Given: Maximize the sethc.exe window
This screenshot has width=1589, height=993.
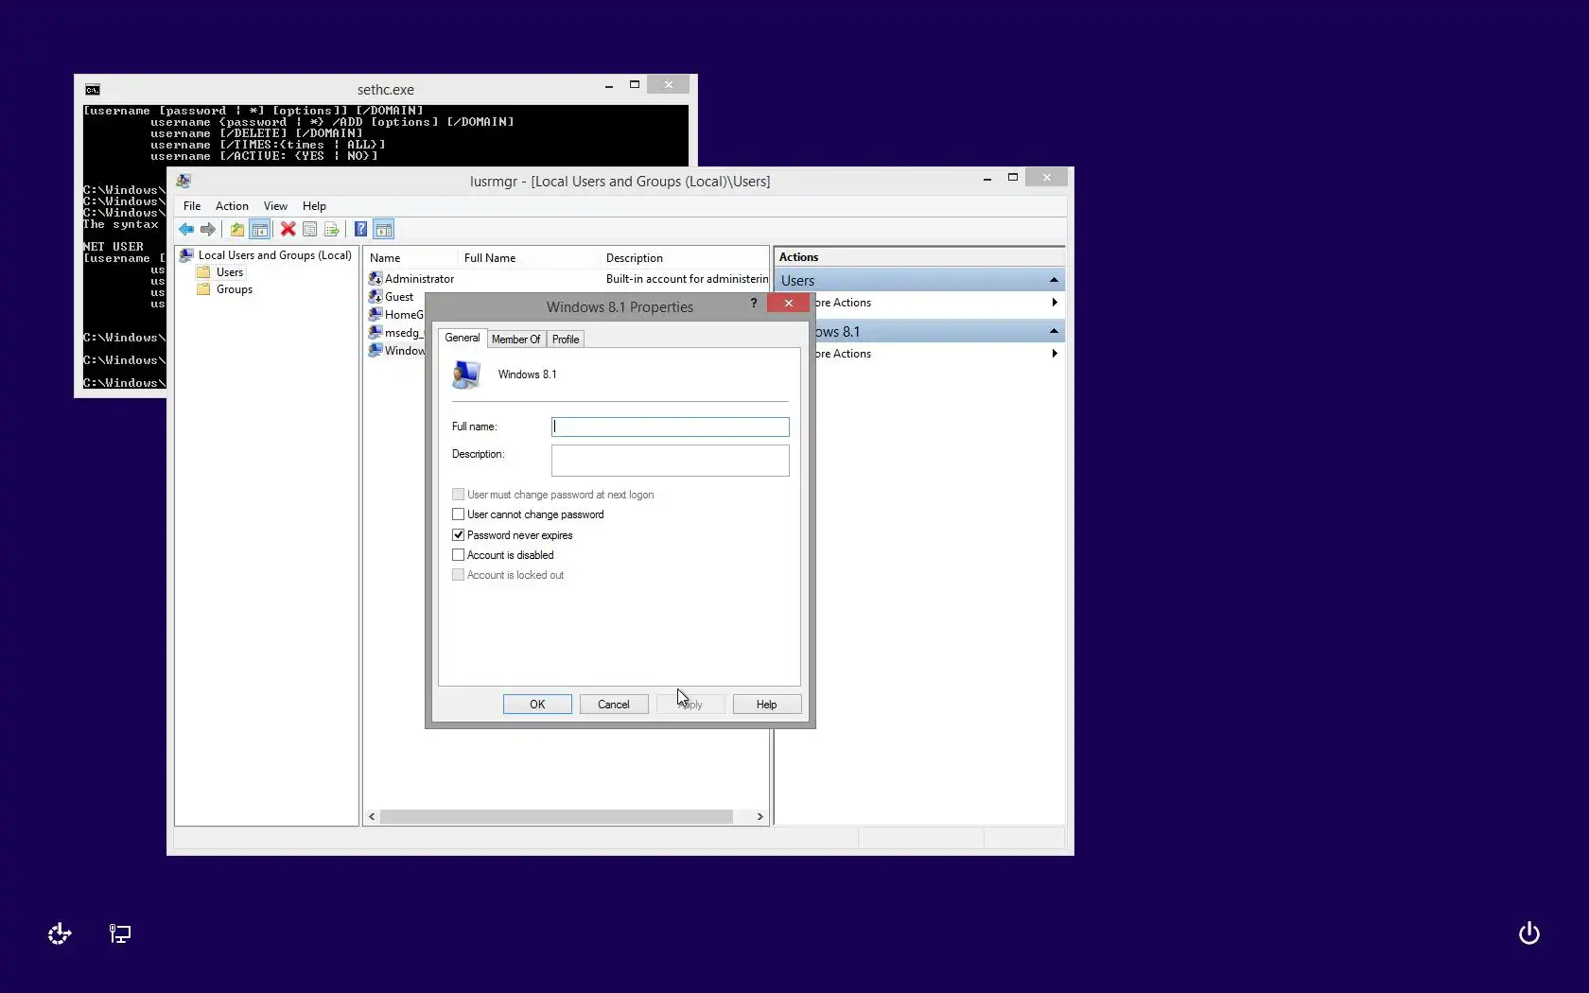Looking at the screenshot, I should [635, 85].
